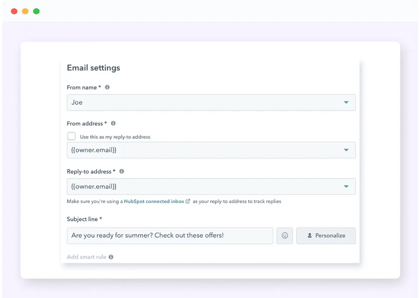Click the yellow minimize traffic light button

pos(25,11)
